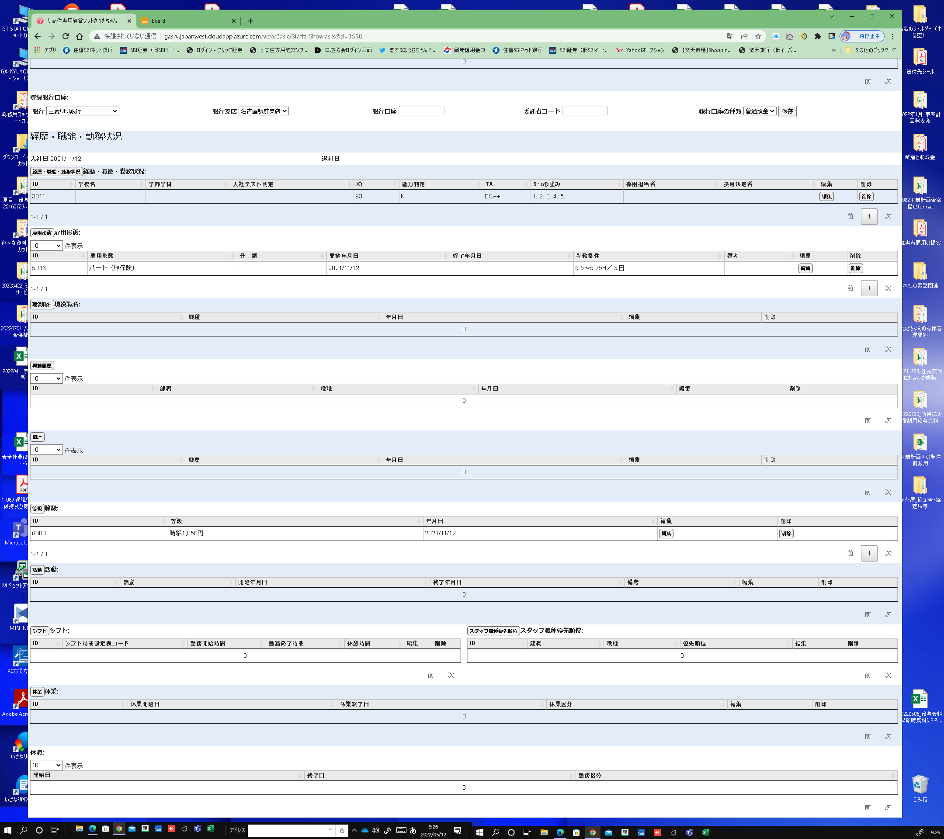Open 住信SBIネット銀行 bookmark in bookmarks bar

88,50
